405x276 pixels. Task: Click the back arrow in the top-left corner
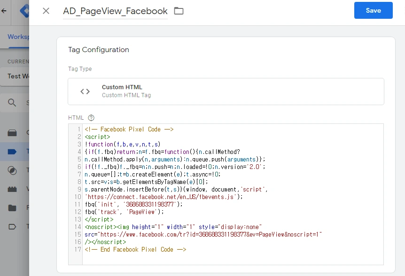click(4, 10)
